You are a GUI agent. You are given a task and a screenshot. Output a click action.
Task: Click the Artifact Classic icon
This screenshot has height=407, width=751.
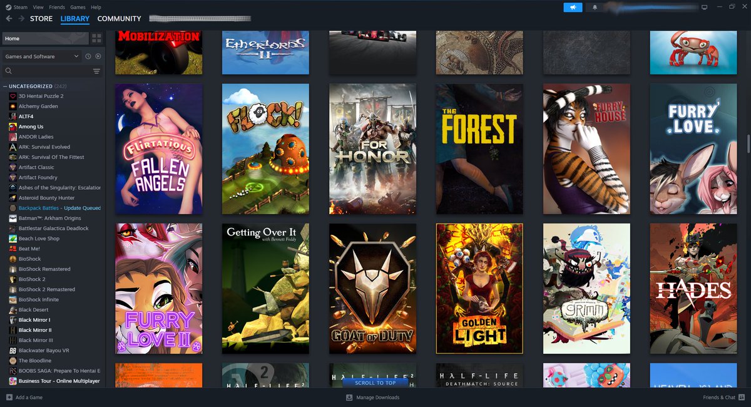click(x=13, y=167)
